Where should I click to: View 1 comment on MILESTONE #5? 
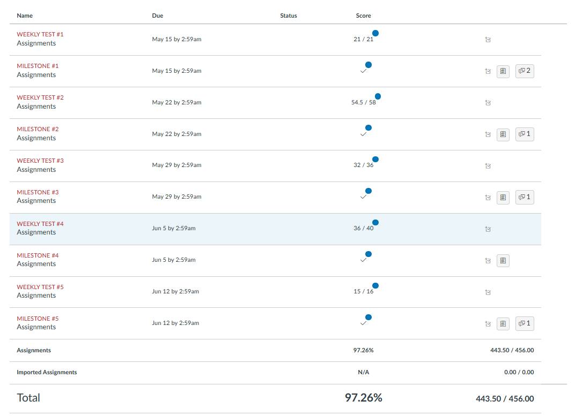point(525,323)
